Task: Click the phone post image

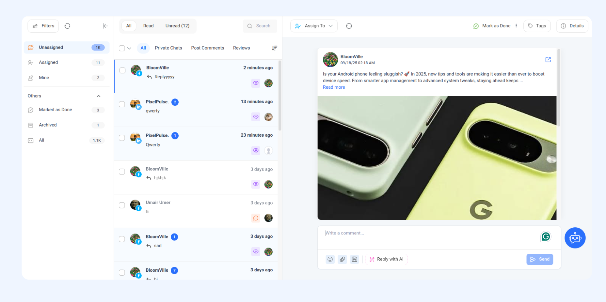Action: tap(437, 158)
